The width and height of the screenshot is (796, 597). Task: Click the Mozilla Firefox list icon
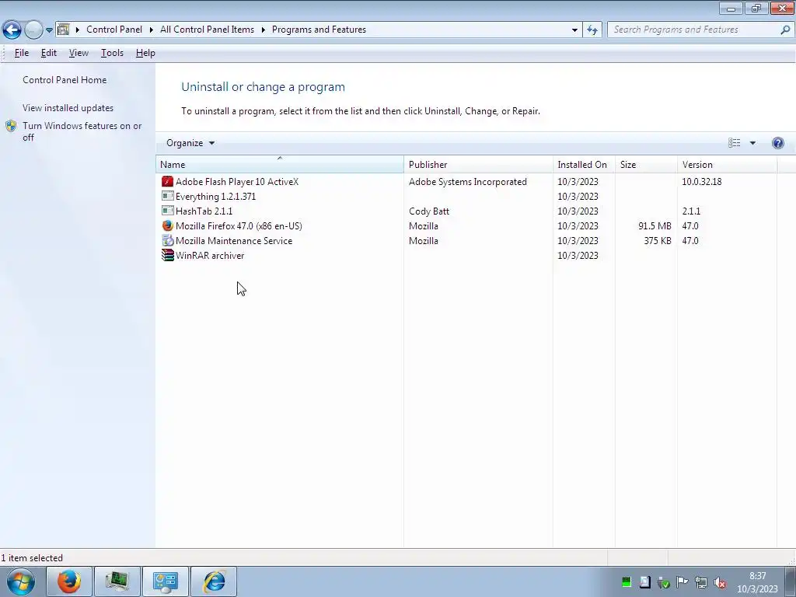click(x=168, y=225)
